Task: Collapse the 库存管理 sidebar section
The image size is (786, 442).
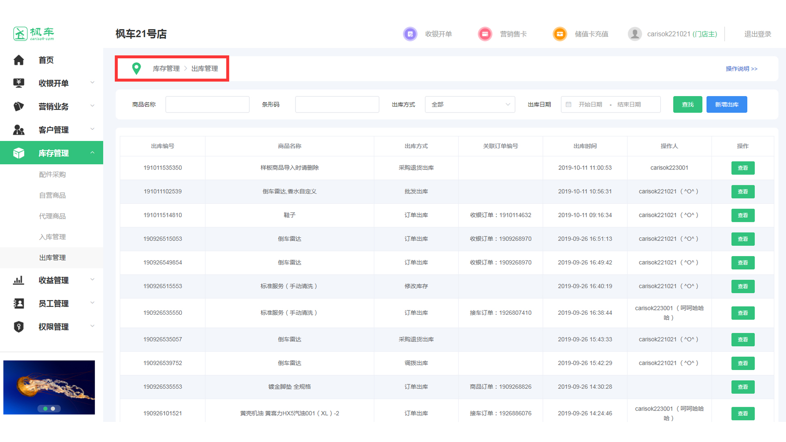Action: pyautogui.click(x=93, y=153)
